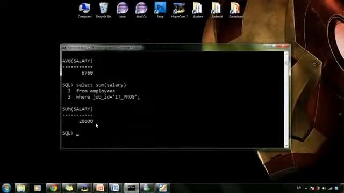
Task: Close the command prompt window
Action: (x=283, y=47)
